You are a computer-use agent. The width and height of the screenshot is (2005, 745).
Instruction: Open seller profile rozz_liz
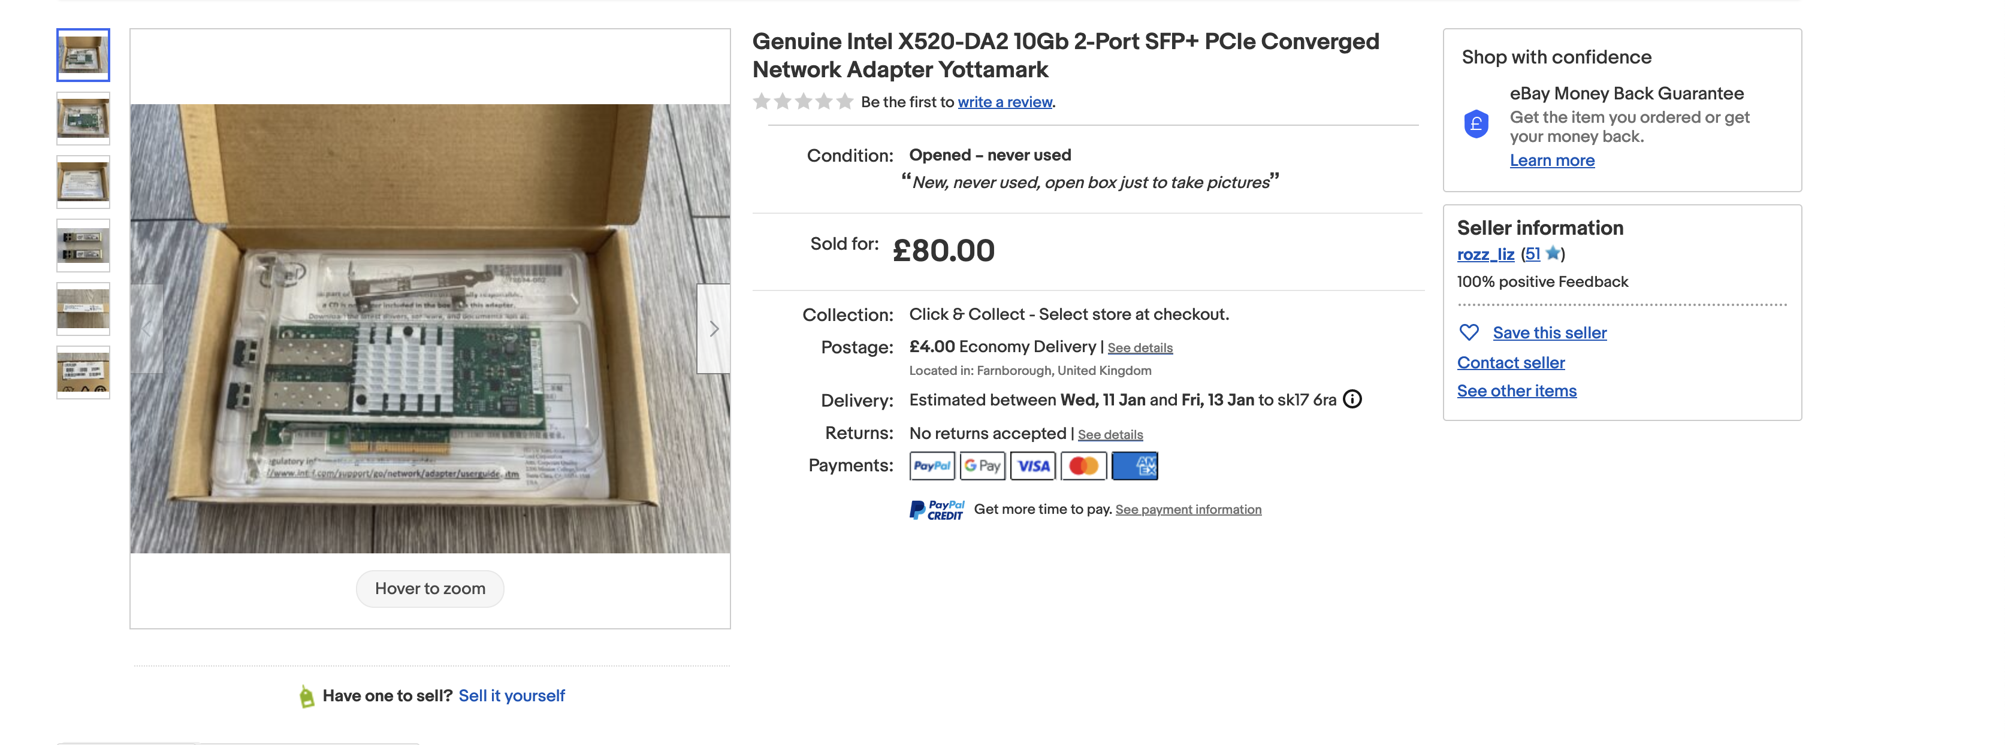coord(1485,255)
